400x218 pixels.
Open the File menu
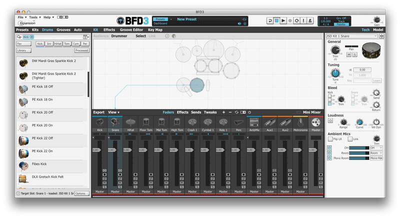tap(22, 17)
